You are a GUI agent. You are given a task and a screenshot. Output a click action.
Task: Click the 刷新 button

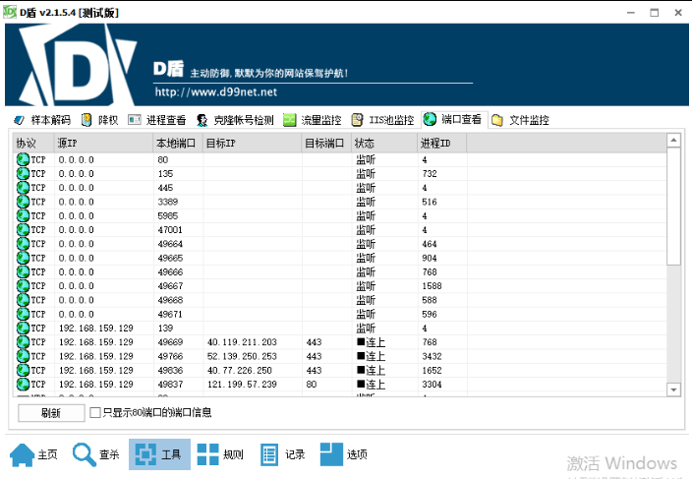[x=51, y=413]
